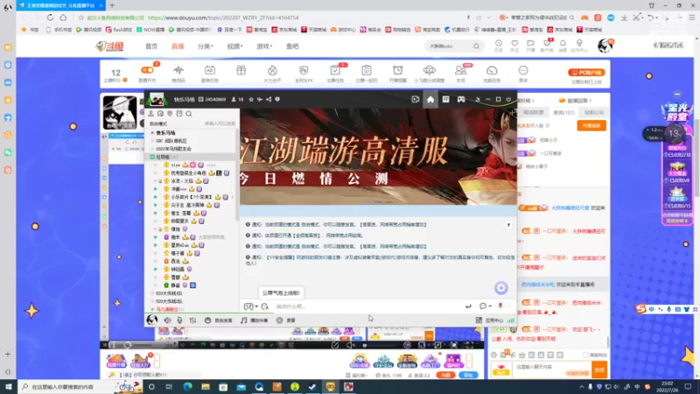Search channel members with magnifier icon

(x=189, y=114)
